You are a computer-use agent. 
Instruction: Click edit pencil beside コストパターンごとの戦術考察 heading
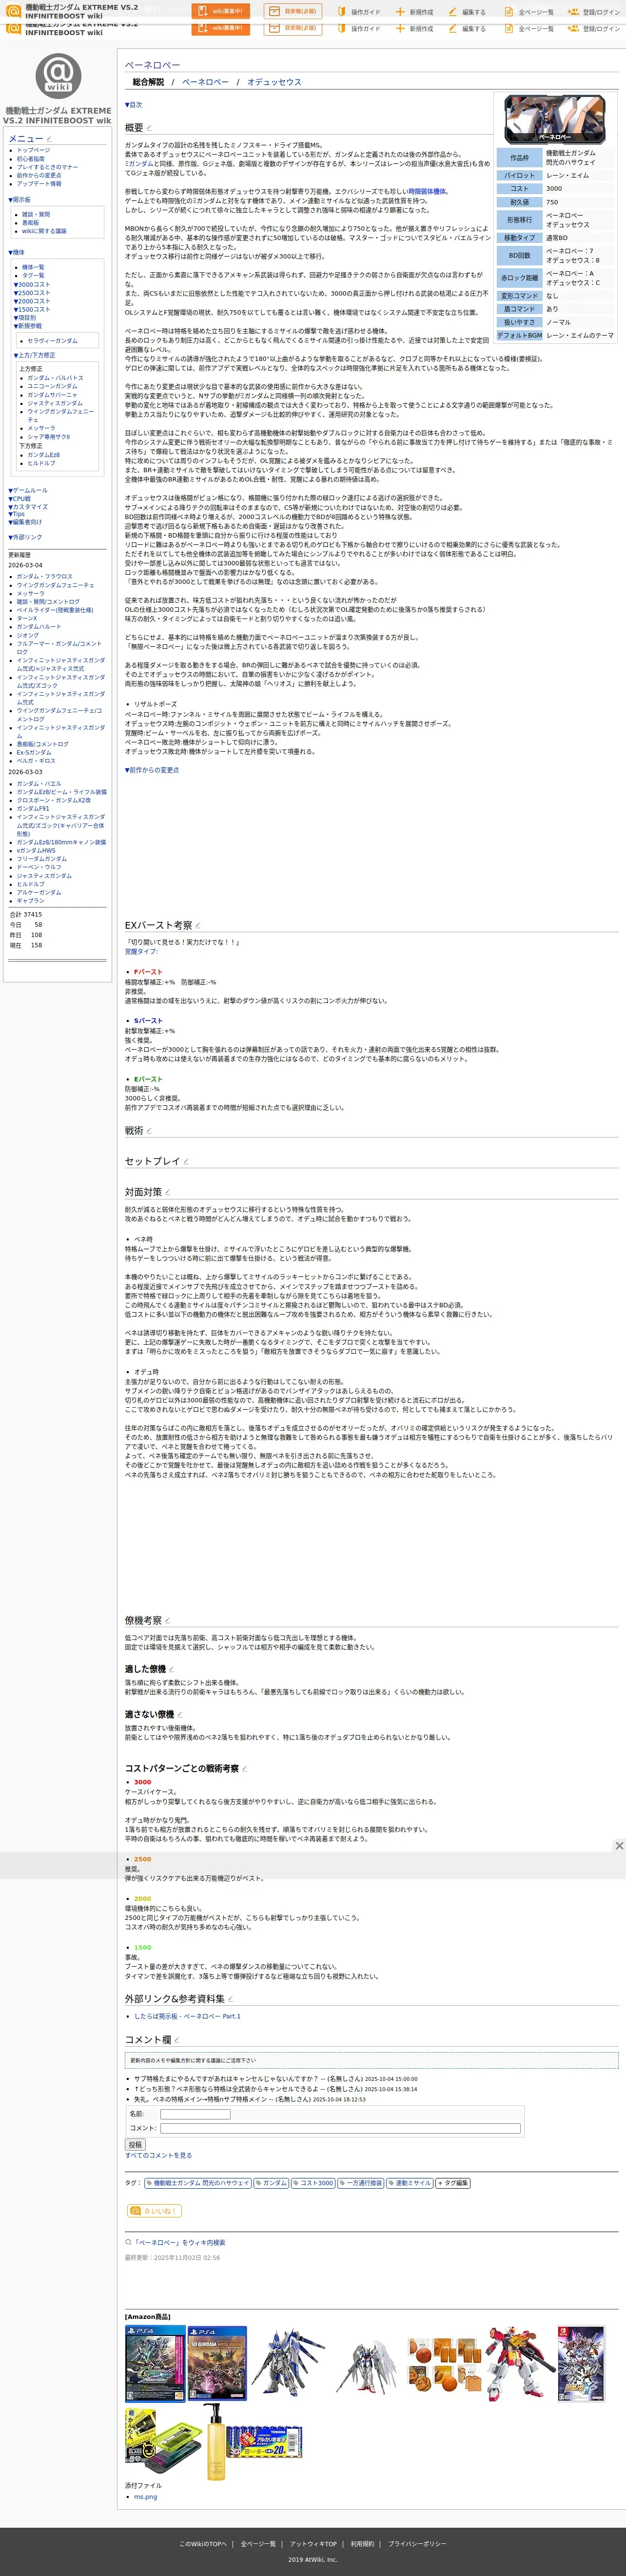coord(245,1768)
